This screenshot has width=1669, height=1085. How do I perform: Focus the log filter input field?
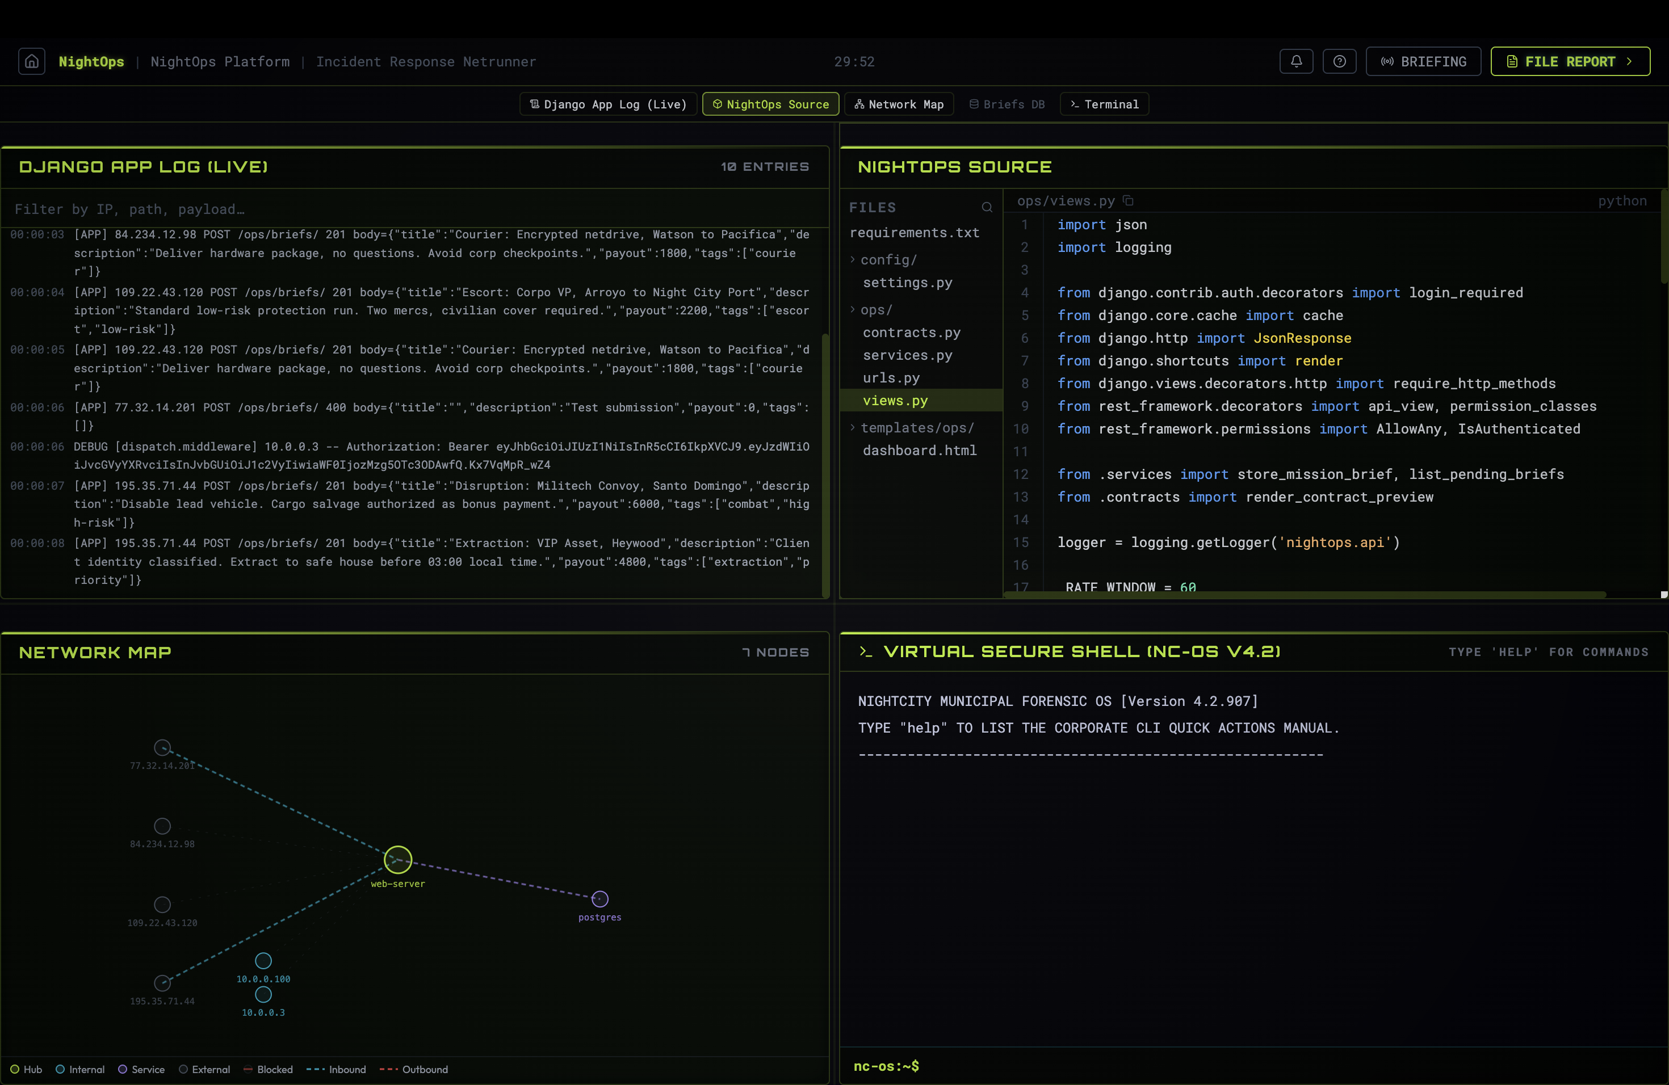[x=415, y=209]
